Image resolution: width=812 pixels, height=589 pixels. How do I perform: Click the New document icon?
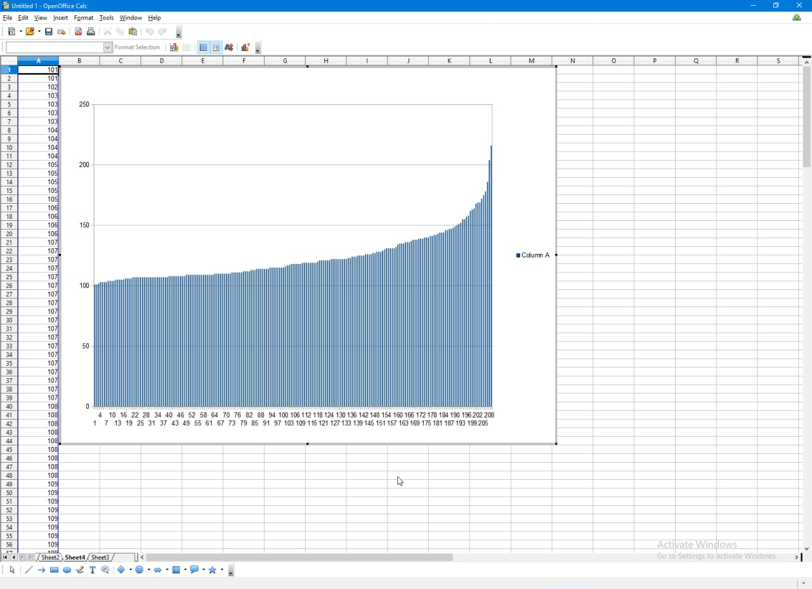coord(11,32)
